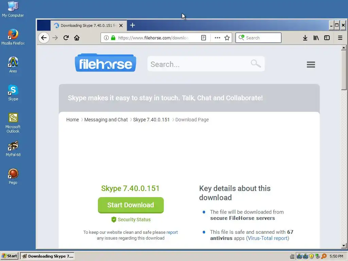Click the FileHorse logo
Screen dimensions: 348x261
point(106,63)
